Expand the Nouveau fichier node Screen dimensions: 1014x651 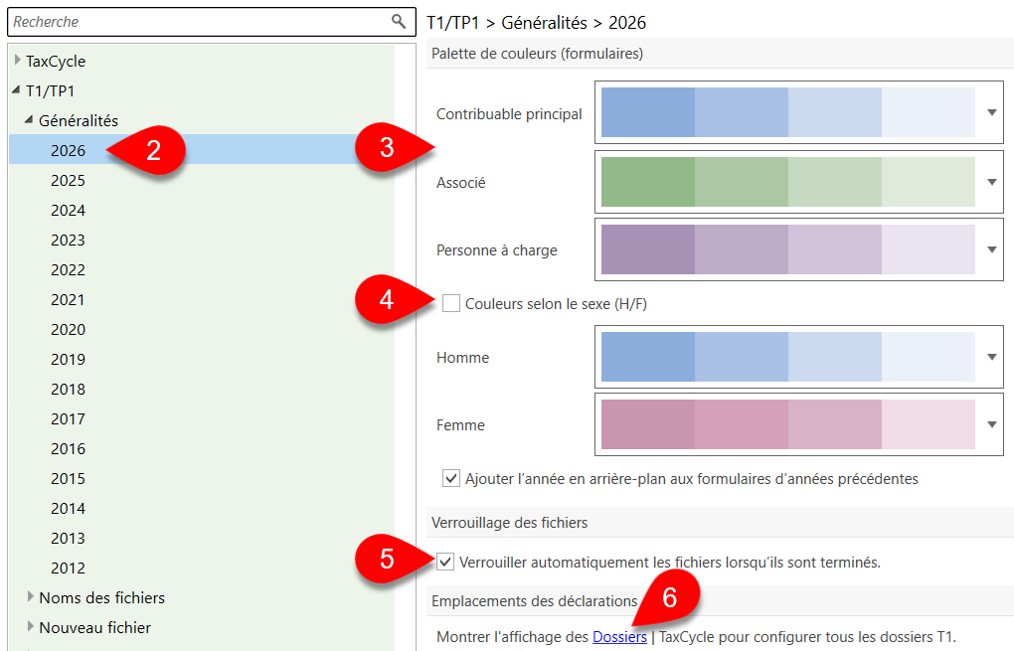pyautogui.click(x=31, y=626)
